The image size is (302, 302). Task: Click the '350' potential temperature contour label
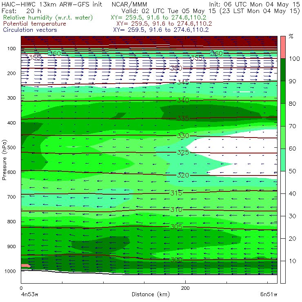(176, 68)
